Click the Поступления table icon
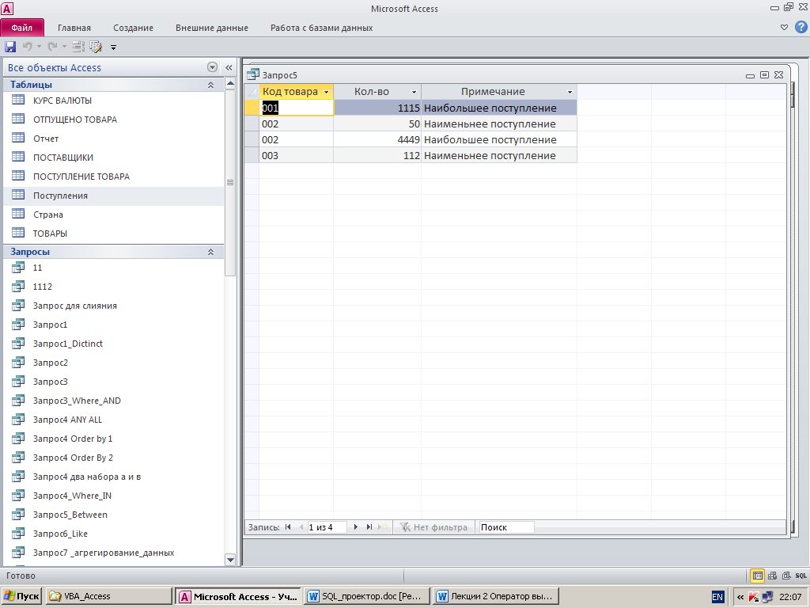The width and height of the screenshot is (810, 608). (18, 195)
